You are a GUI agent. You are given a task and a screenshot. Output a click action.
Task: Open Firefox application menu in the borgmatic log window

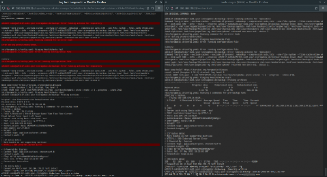pyautogui.click(x=159, y=8)
